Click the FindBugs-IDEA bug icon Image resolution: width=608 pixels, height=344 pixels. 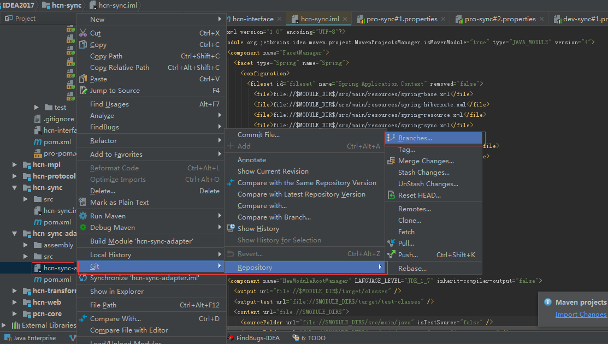tap(231, 338)
